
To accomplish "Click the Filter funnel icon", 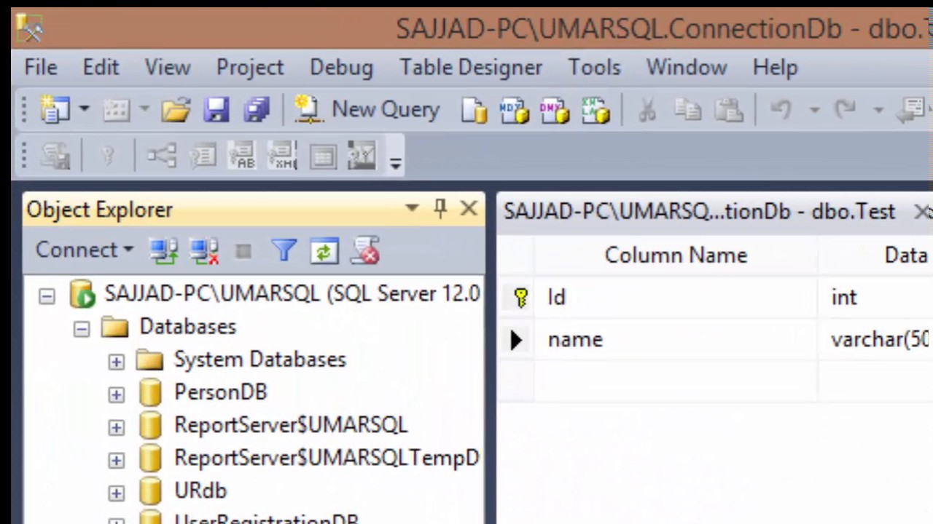I will [x=284, y=251].
